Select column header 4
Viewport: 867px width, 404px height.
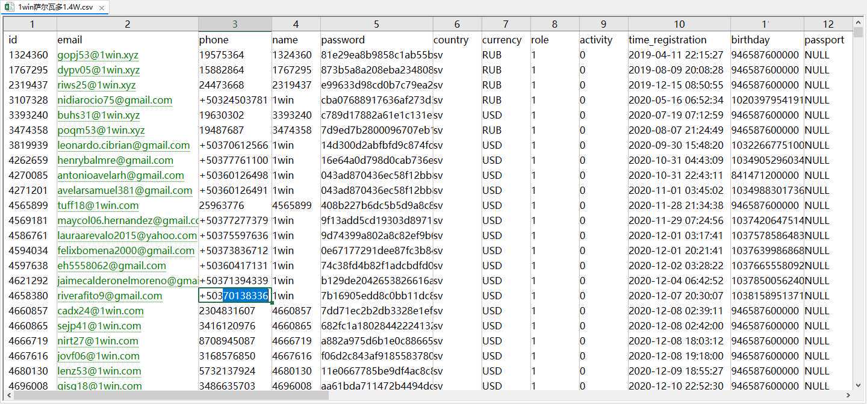coord(296,24)
